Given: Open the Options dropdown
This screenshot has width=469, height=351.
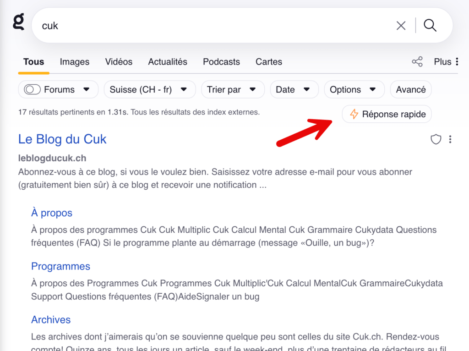Looking at the screenshot, I should click(x=354, y=89).
